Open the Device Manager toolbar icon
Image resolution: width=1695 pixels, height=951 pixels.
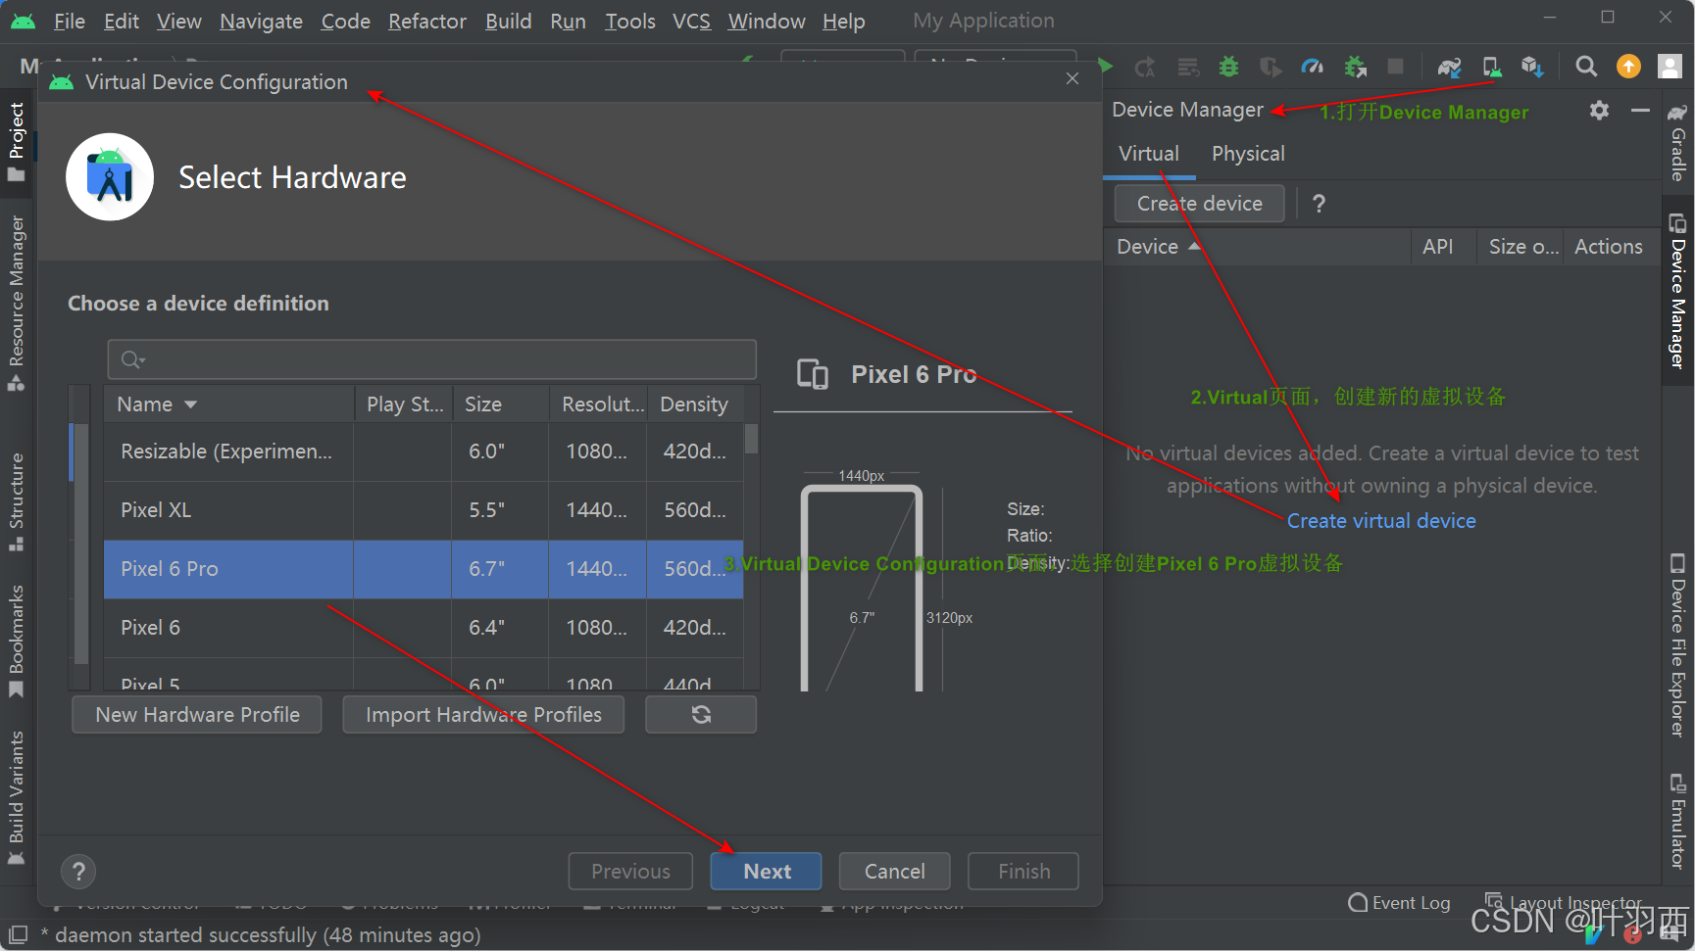pos(1491,67)
